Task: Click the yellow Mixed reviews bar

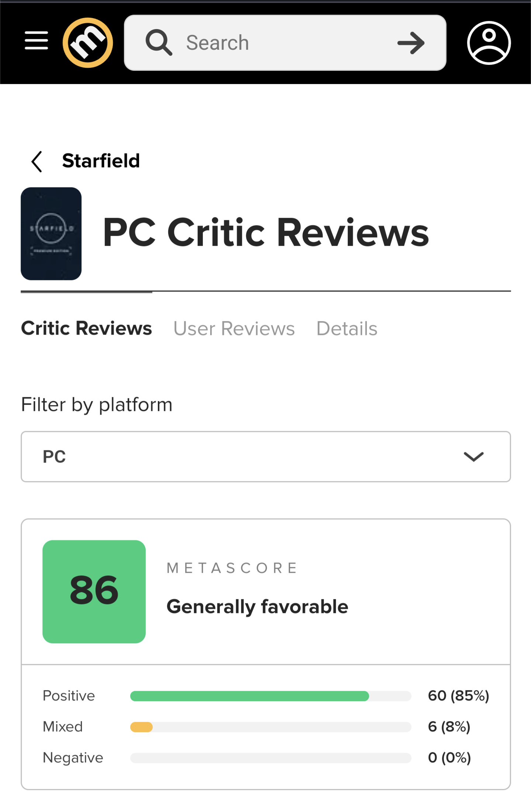Action: (x=141, y=727)
